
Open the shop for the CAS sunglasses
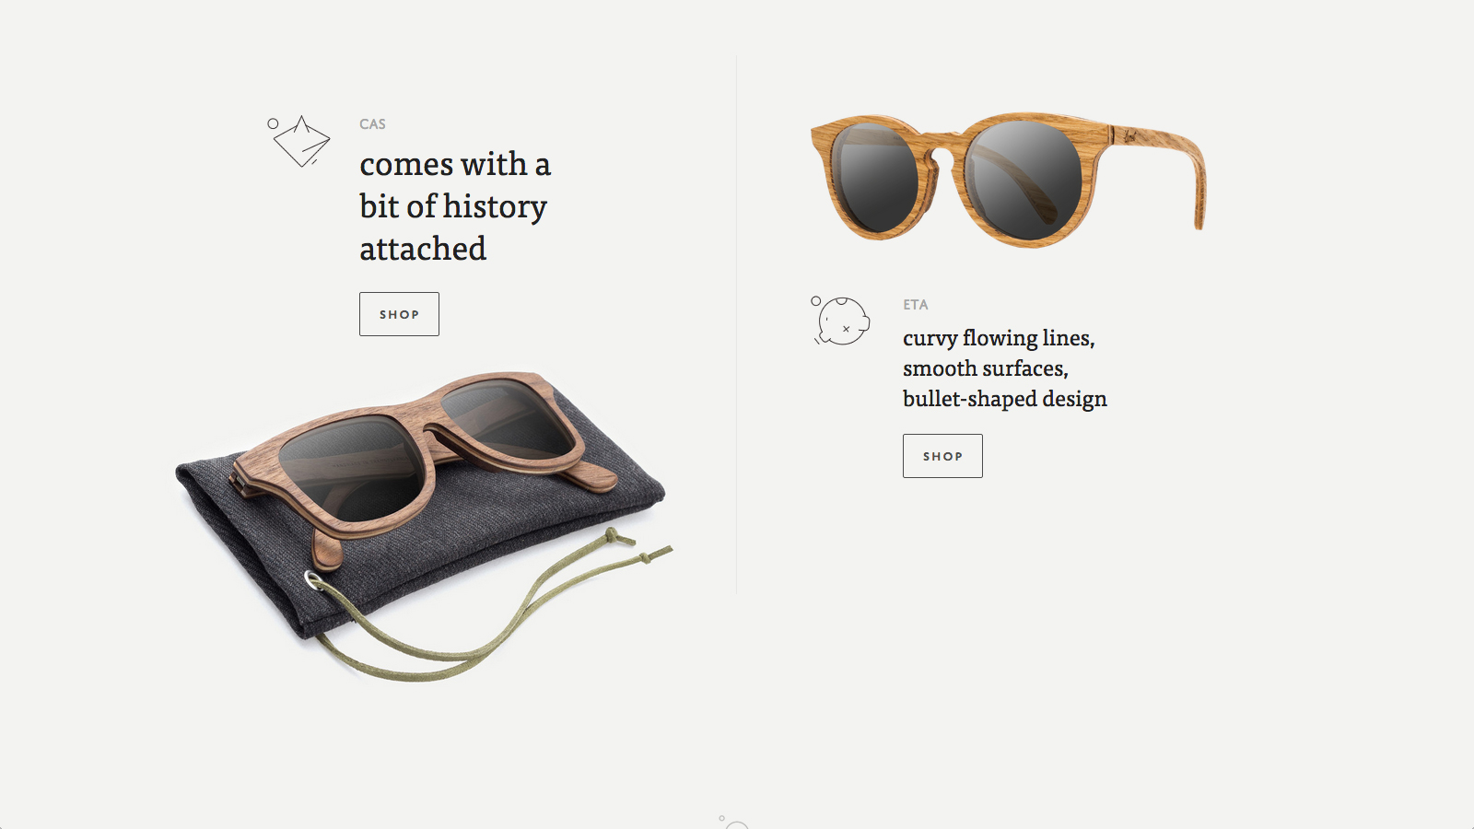click(399, 314)
